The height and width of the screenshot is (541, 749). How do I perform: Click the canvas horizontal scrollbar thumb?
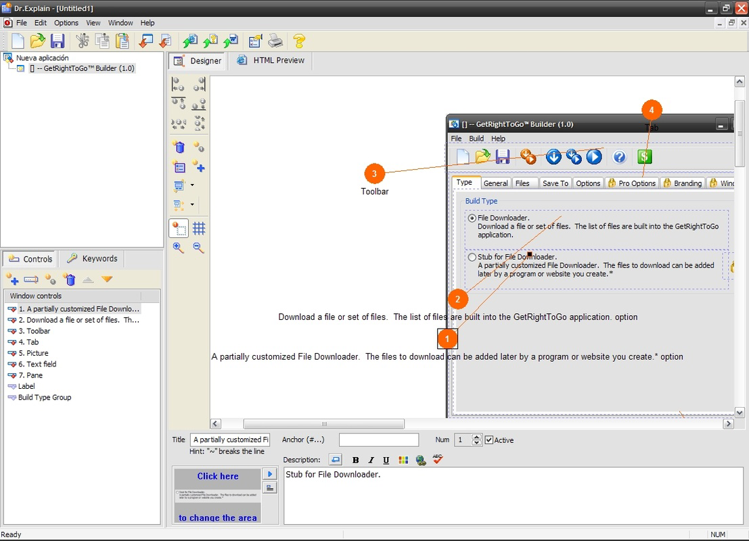[324, 423]
